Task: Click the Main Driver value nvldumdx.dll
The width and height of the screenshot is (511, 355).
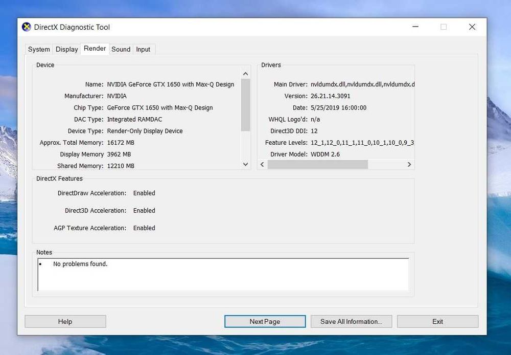Action: 362,84
